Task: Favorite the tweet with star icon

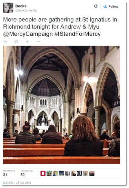Action: (27, 41)
